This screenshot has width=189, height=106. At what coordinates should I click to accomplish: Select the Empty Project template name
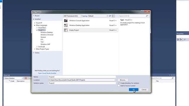[74, 30]
